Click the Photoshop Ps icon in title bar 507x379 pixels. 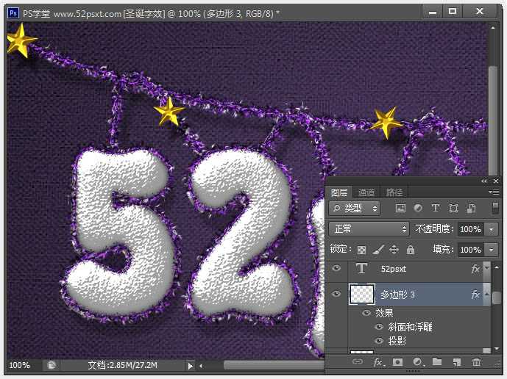[x=13, y=13]
